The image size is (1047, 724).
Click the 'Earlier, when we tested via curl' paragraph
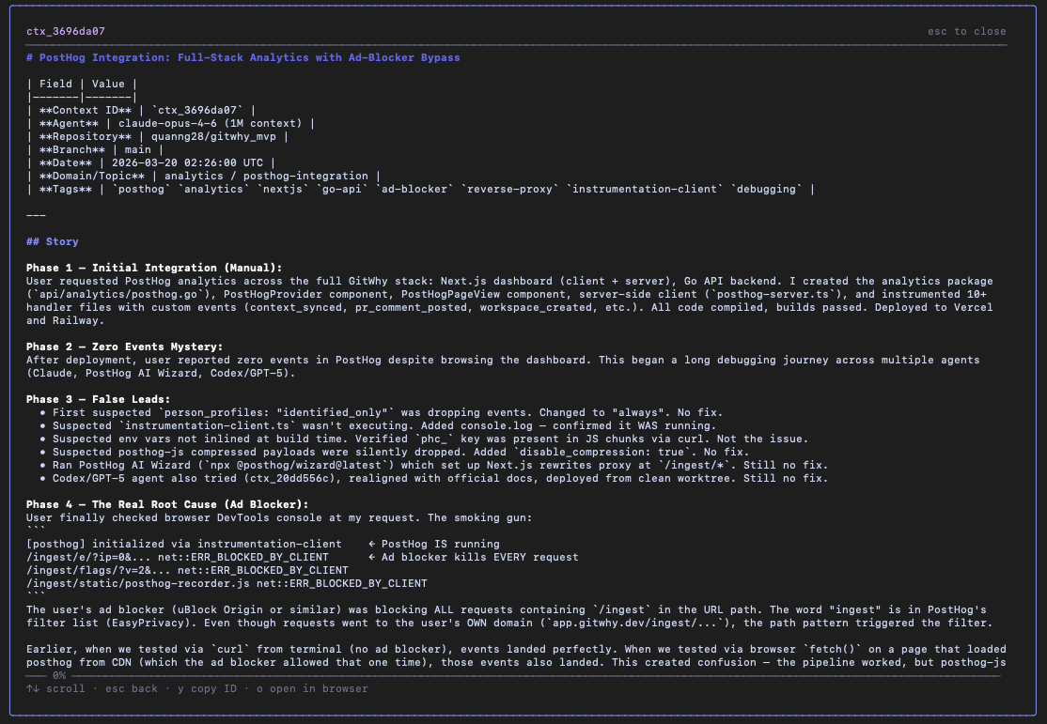pyautogui.click(x=516, y=656)
